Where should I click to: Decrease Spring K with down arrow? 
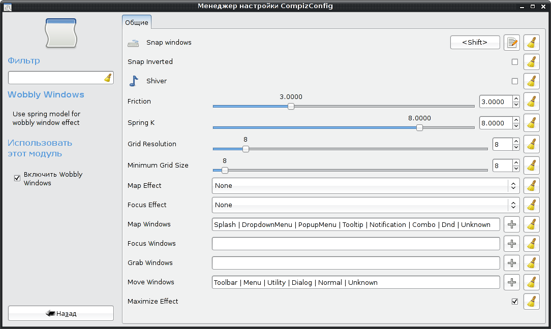pyautogui.click(x=516, y=126)
